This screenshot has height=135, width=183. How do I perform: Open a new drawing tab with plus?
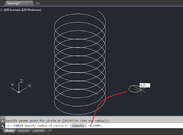click(37, 4)
